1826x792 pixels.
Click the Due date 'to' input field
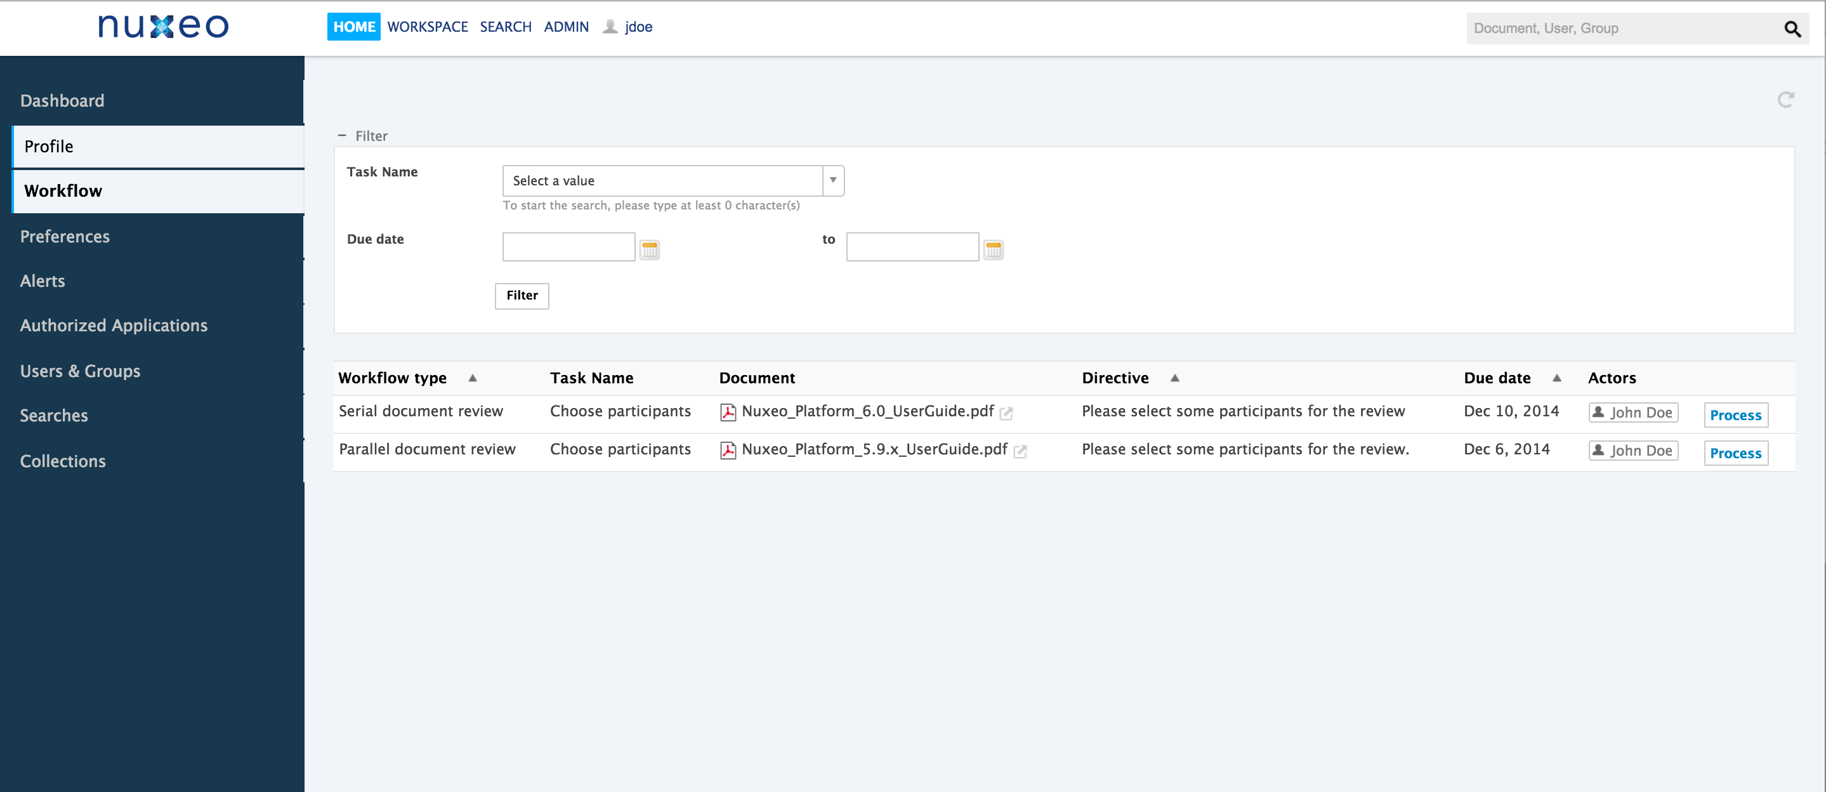pyautogui.click(x=912, y=247)
